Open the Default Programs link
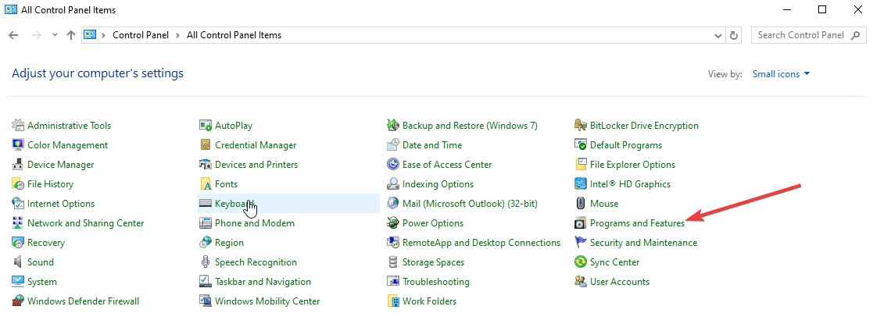The width and height of the screenshot is (873, 331). [626, 145]
